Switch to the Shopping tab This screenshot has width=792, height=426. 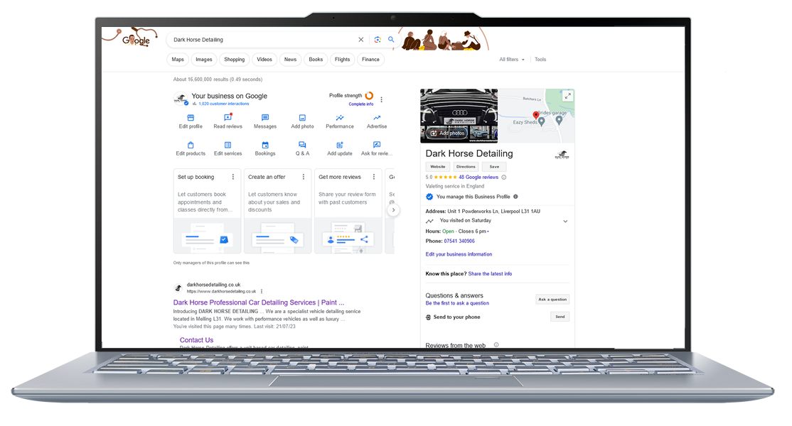(x=235, y=60)
